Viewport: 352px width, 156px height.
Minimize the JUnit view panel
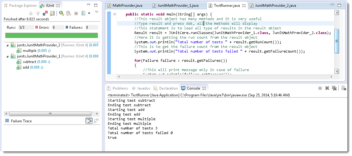point(88,5)
